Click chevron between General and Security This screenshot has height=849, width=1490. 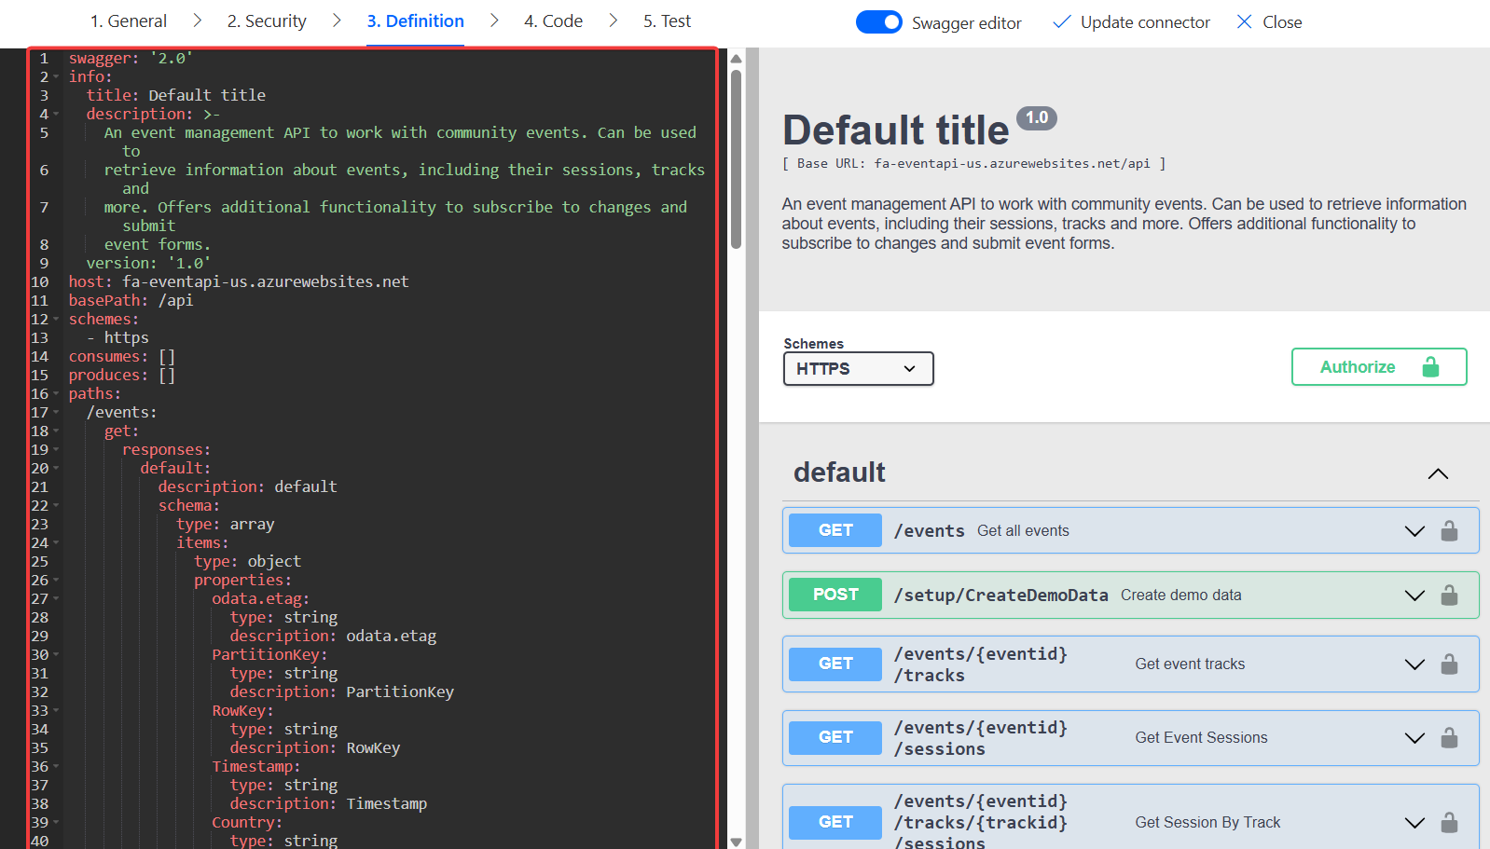197,21
